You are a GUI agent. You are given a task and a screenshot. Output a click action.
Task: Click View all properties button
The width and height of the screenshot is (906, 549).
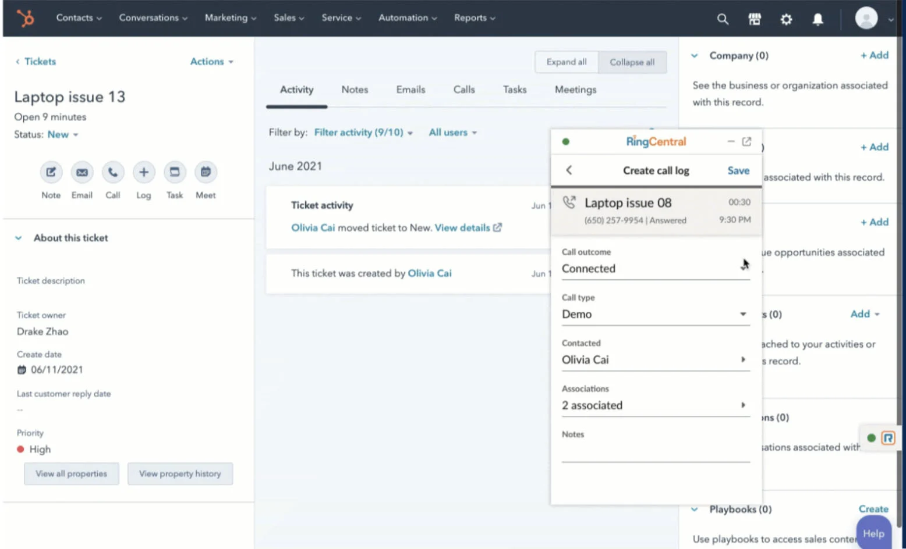pyautogui.click(x=72, y=473)
